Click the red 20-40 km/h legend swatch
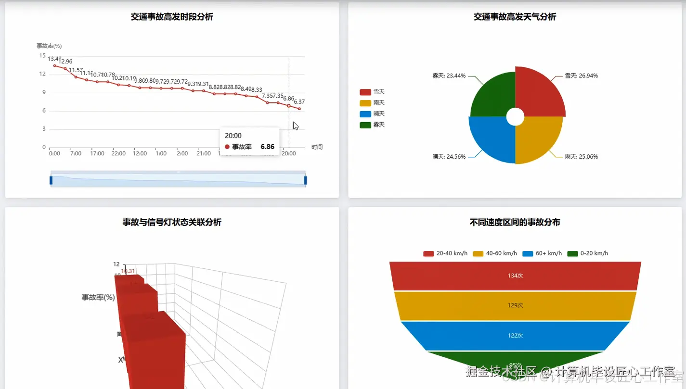Image resolution: width=686 pixels, height=389 pixels. click(428, 253)
